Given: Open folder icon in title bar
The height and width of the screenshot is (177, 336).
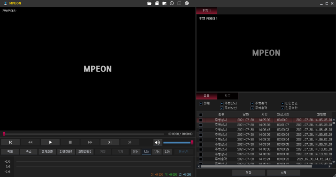Looking at the screenshot, I should point(150,3).
